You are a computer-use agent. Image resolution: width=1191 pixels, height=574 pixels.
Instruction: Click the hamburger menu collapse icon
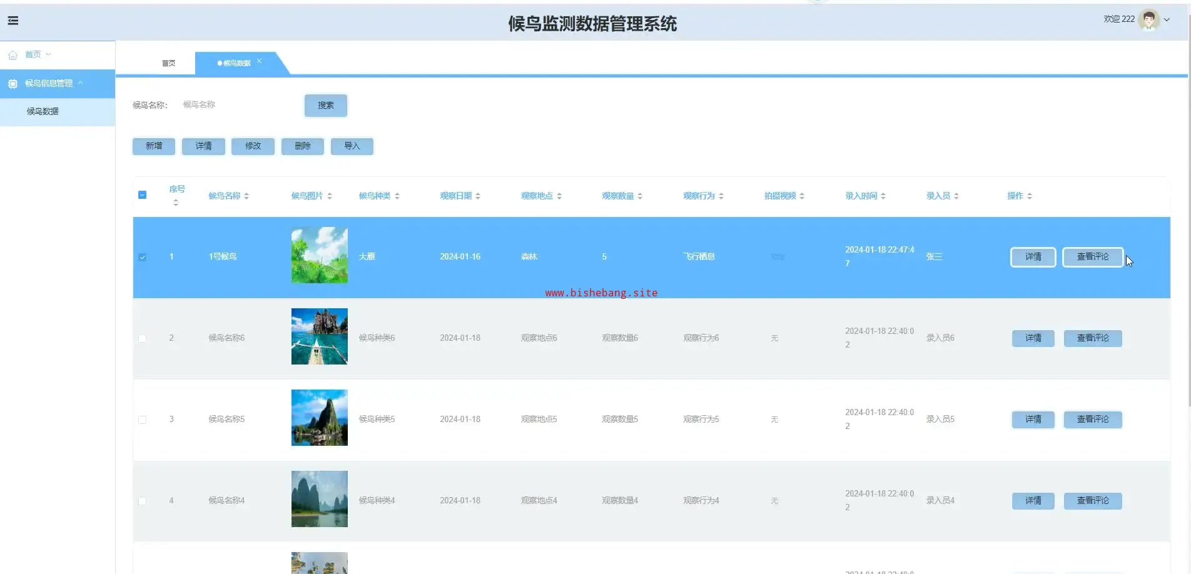(x=13, y=21)
